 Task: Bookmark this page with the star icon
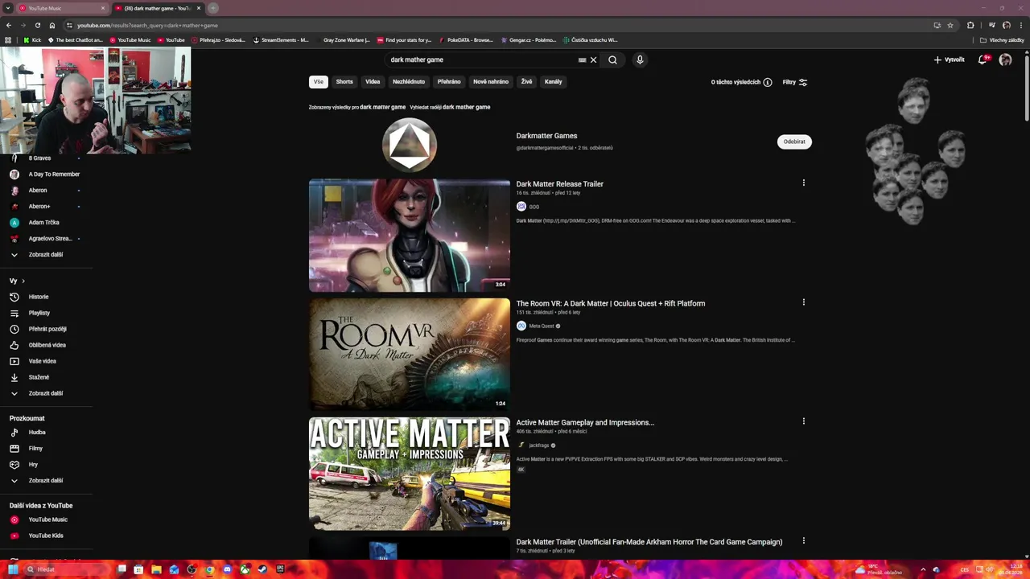[950, 25]
